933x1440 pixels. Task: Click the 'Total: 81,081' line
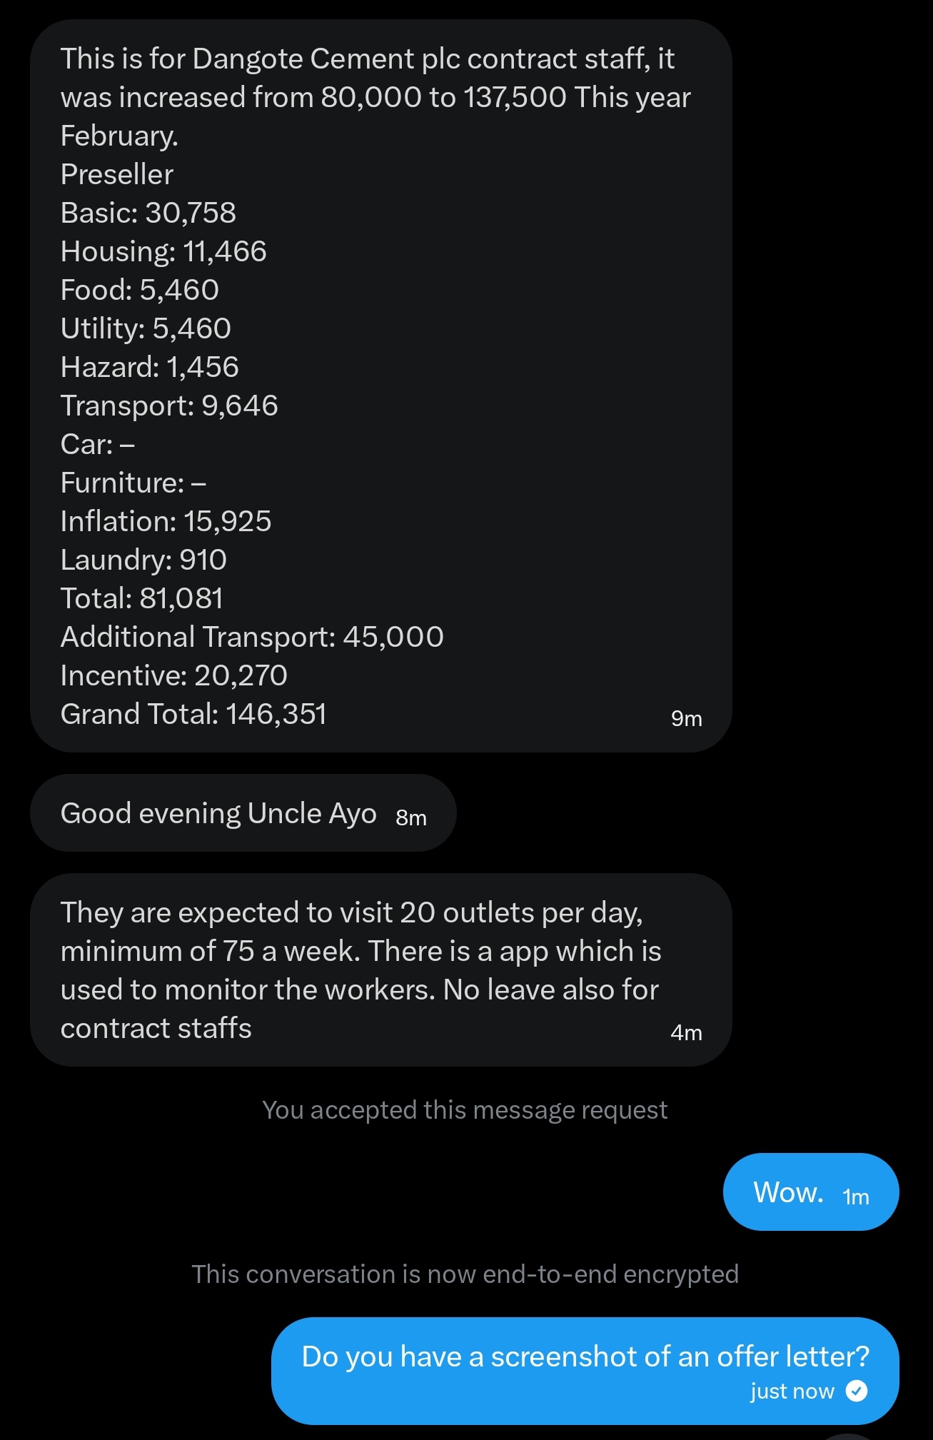(141, 598)
